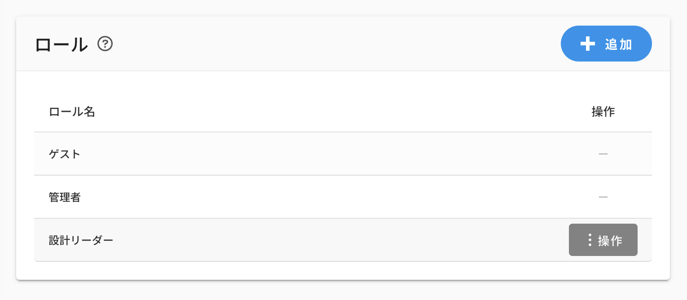The width and height of the screenshot is (687, 300).
Task: Click the 操作 column header
Action: coord(603,112)
